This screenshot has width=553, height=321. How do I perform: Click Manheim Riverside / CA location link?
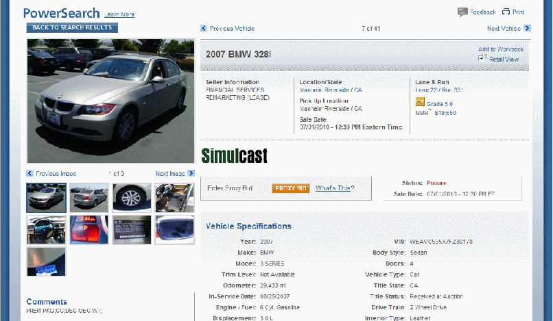[331, 90]
